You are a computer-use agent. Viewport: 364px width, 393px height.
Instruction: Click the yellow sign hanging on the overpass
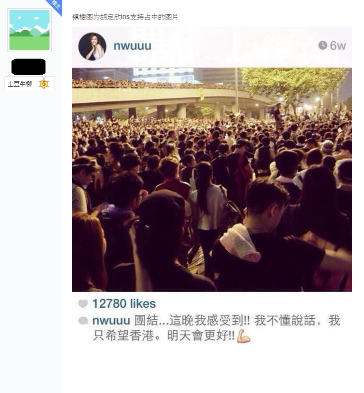201,94
